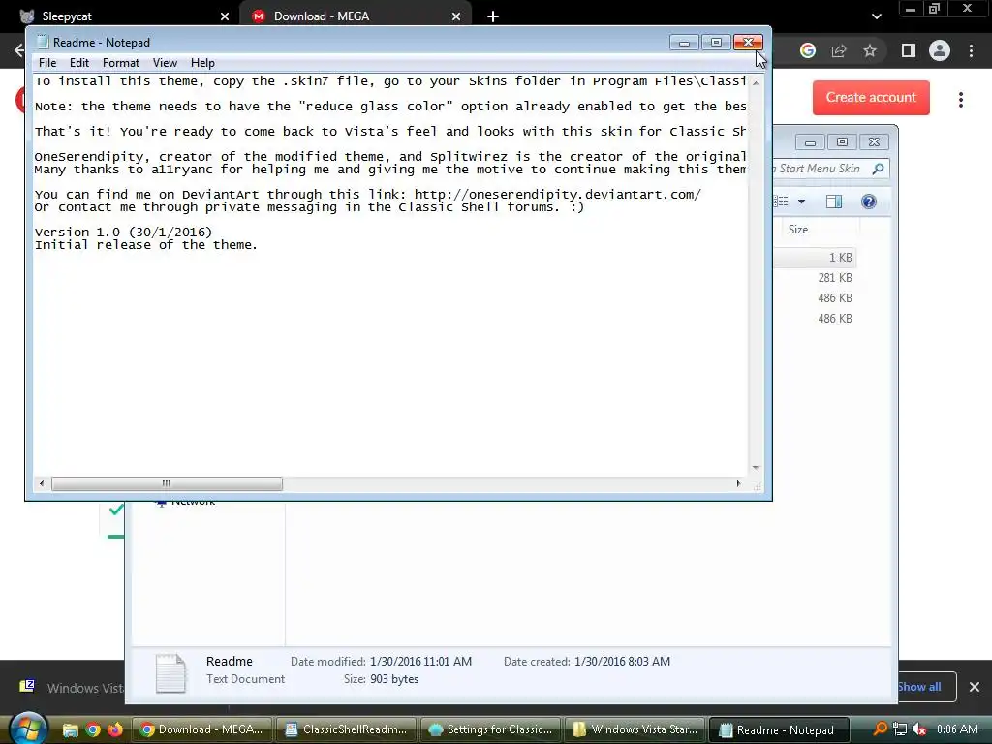Change Explorer view with the view icon
The height and width of the screenshot is (744, 992).
(x=782, y=201)
